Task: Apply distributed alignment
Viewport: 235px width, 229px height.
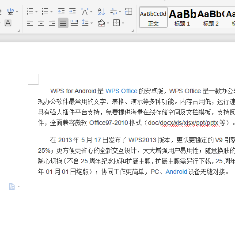Action: click(x=74, y=23)
